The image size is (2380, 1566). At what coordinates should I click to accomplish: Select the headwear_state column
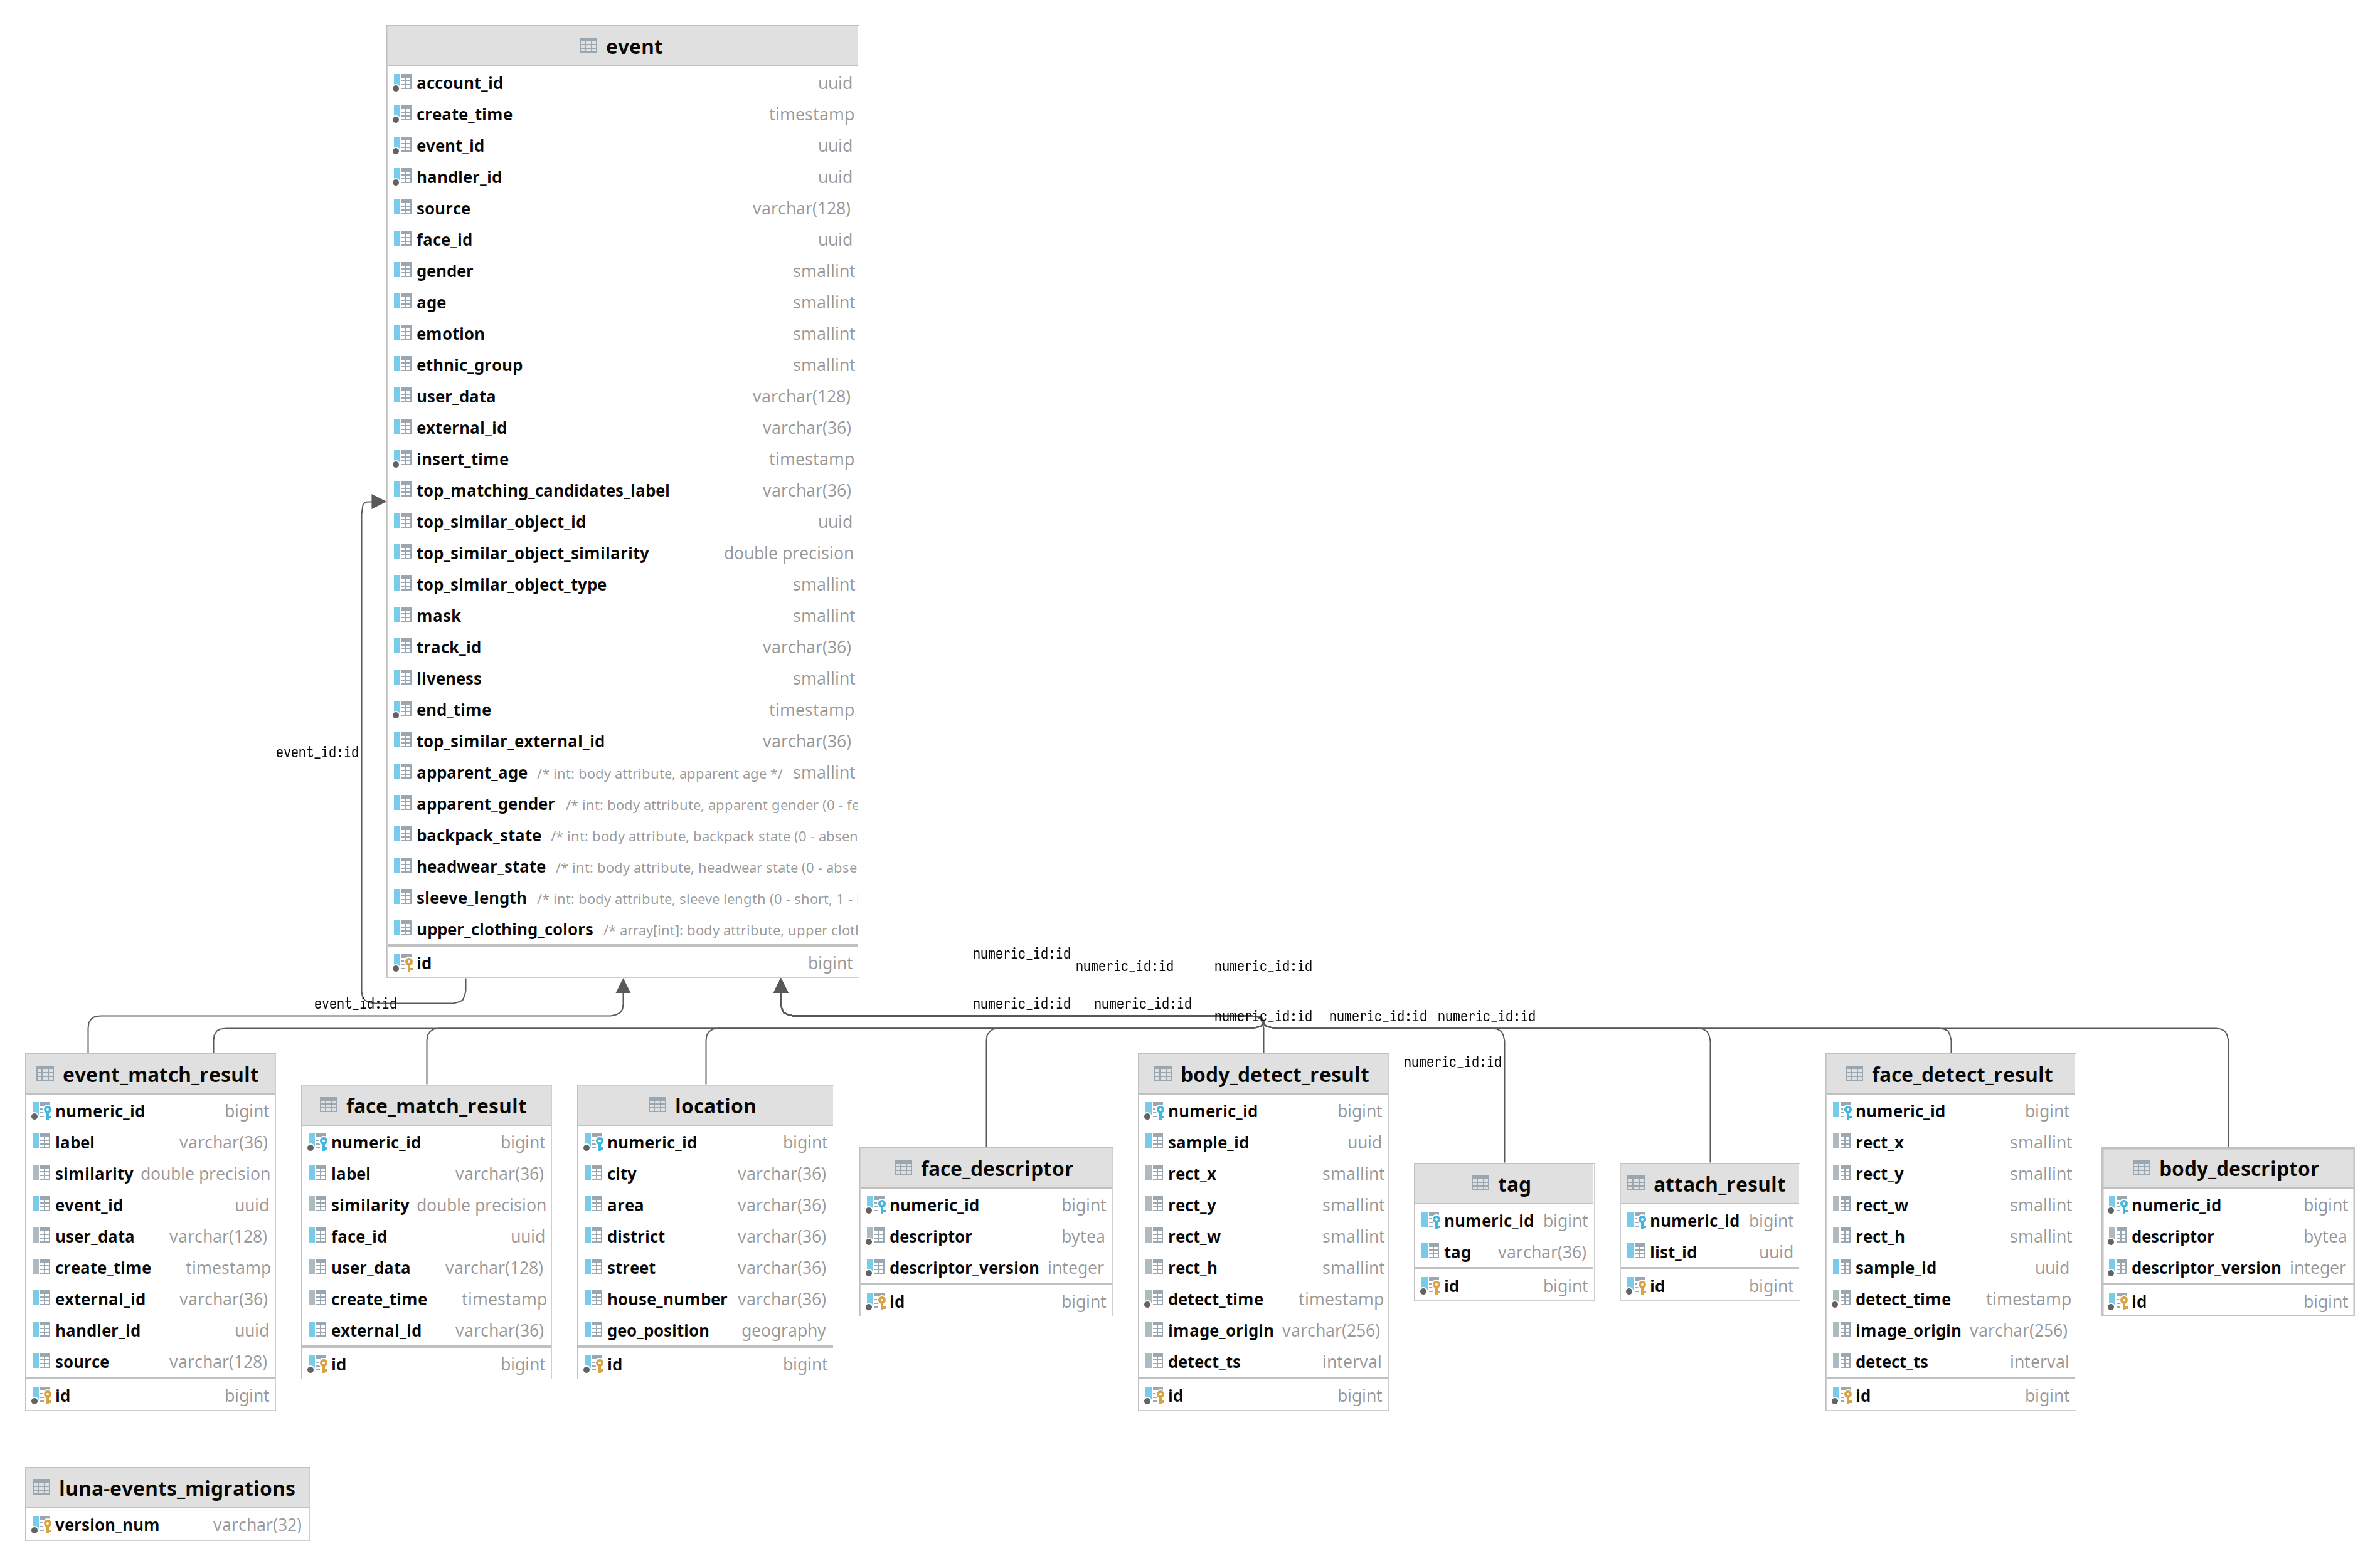[623, 868]
